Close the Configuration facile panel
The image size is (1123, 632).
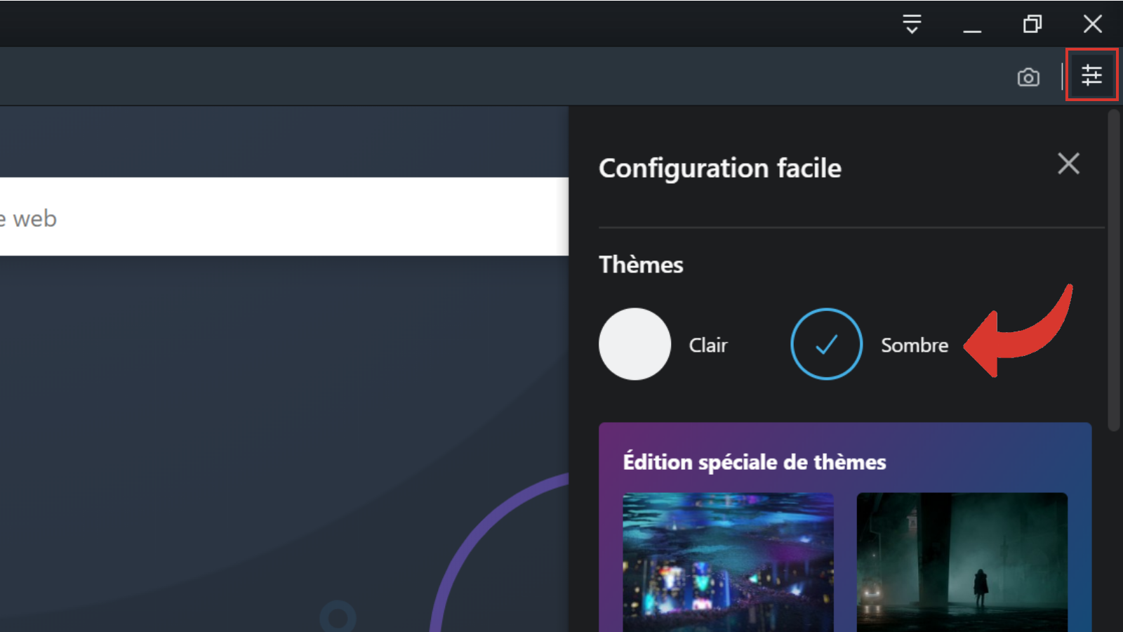click(1068, 164)
